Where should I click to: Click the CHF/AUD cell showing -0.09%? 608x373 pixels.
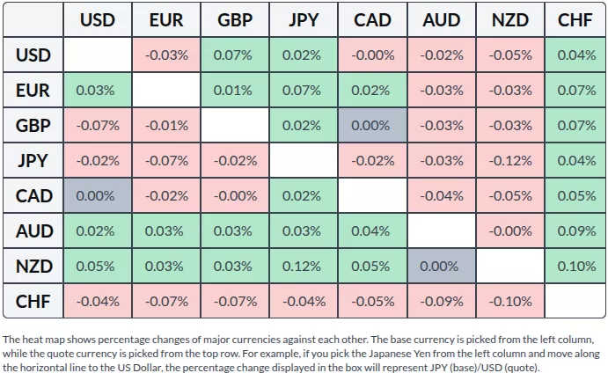pos(441,301)
